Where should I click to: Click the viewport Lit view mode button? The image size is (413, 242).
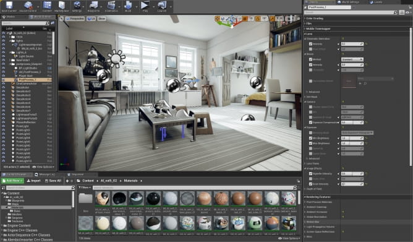[92, 19]
